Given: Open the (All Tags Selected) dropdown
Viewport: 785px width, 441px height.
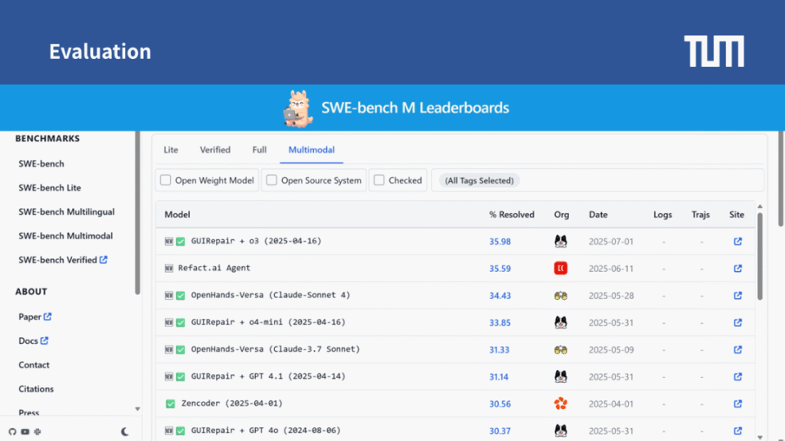Looking at the screenshot, I should point(479,180).
